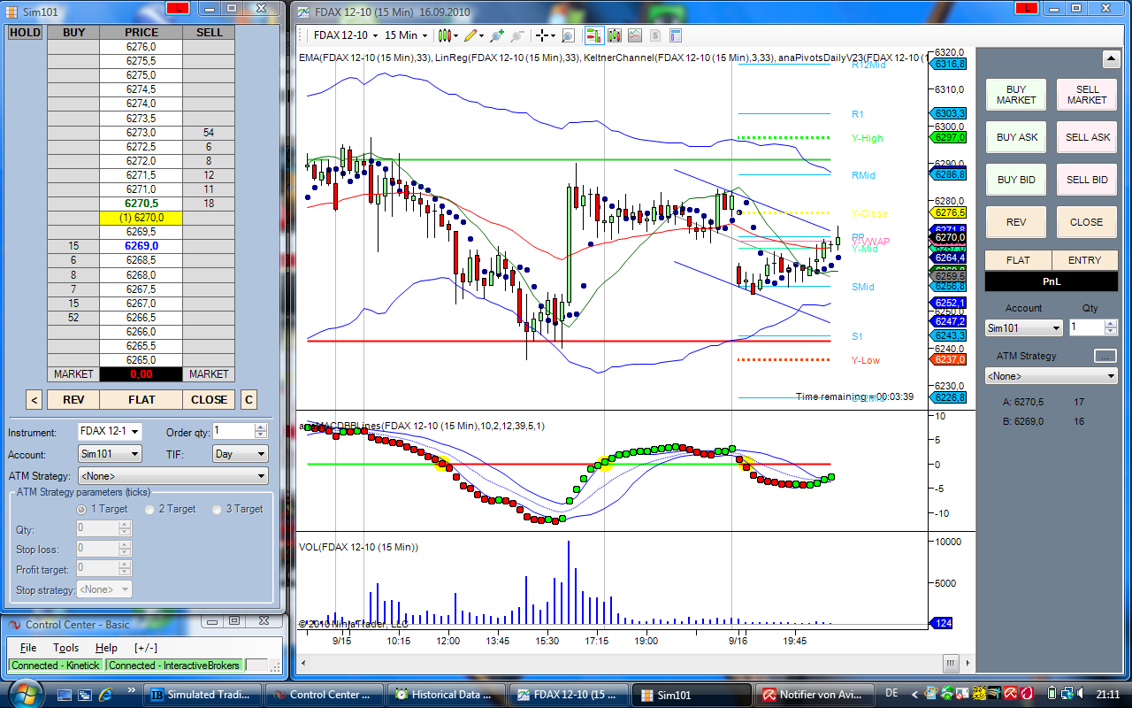Click the ENTRY button in Chart Trader

pyautogui.click(x=1085, y=260)
